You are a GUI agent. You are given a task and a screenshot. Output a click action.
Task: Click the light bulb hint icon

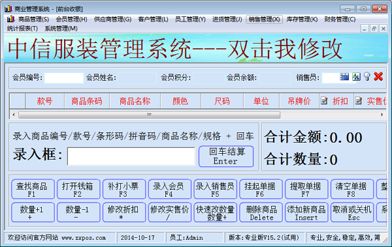367,77
